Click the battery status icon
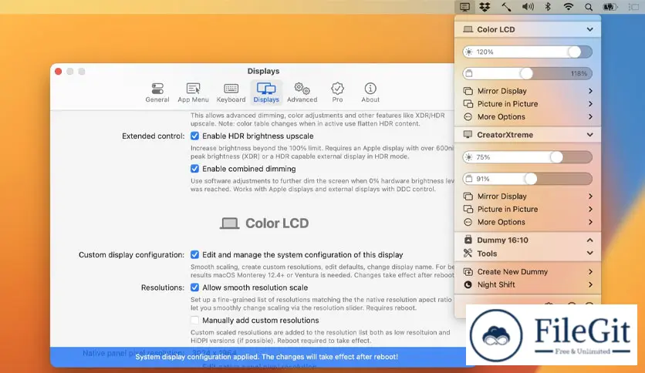645x373 pixels. point(610,7)
